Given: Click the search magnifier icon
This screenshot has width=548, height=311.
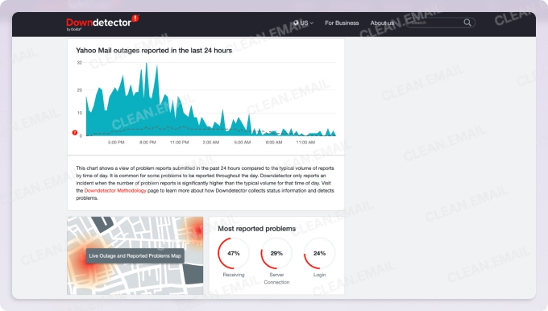Looking at the screenshot, I should [467, 23].
